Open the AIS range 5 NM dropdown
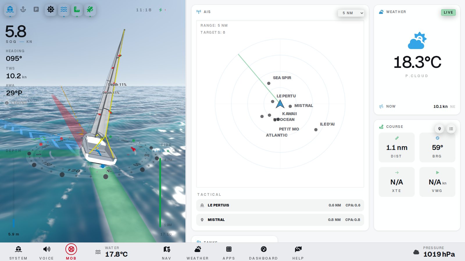The height and width of the screenshot is (261, 465). click(351, 13)
